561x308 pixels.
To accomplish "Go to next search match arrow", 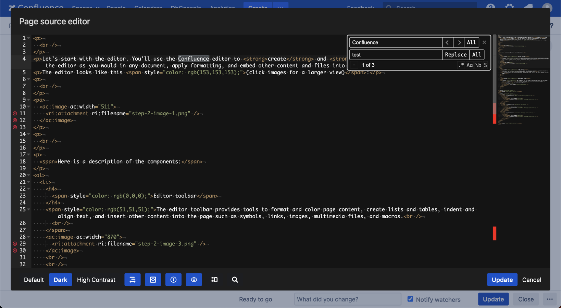I will click(459, 42).
